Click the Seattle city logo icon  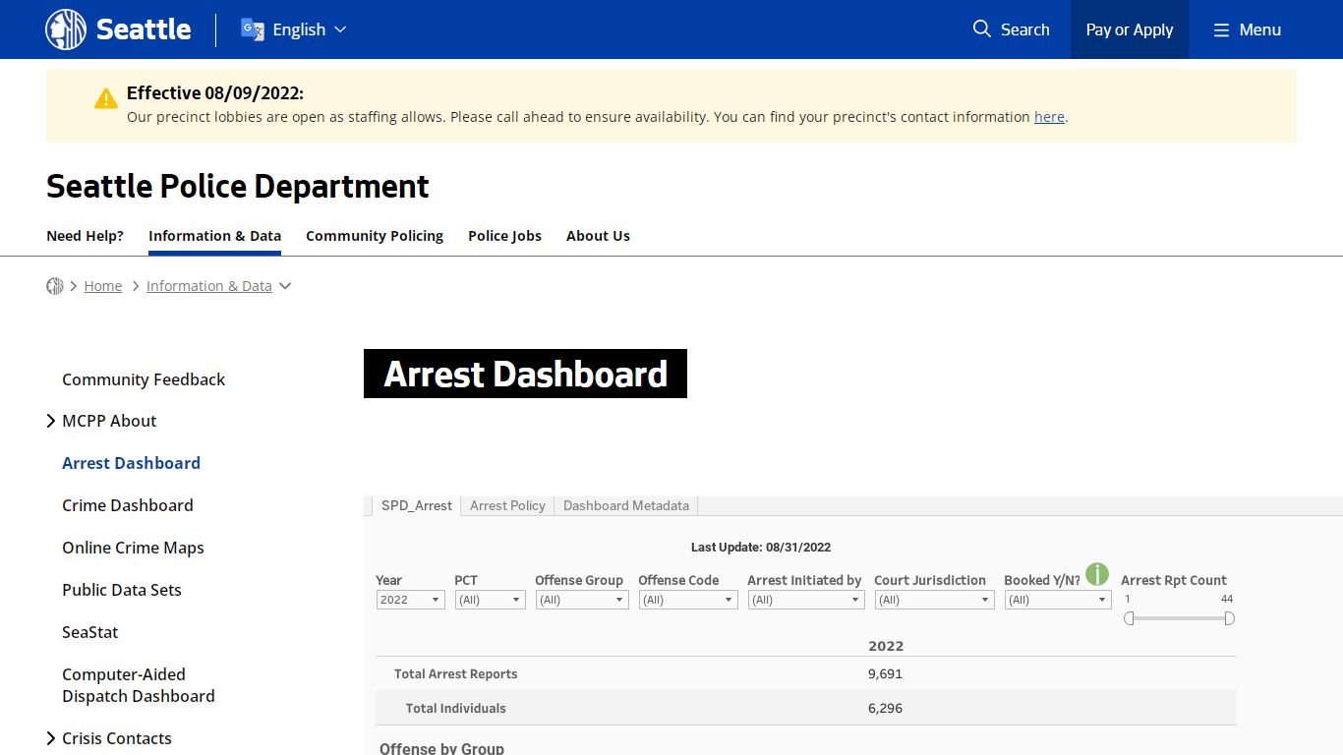(x=66, y=29)
